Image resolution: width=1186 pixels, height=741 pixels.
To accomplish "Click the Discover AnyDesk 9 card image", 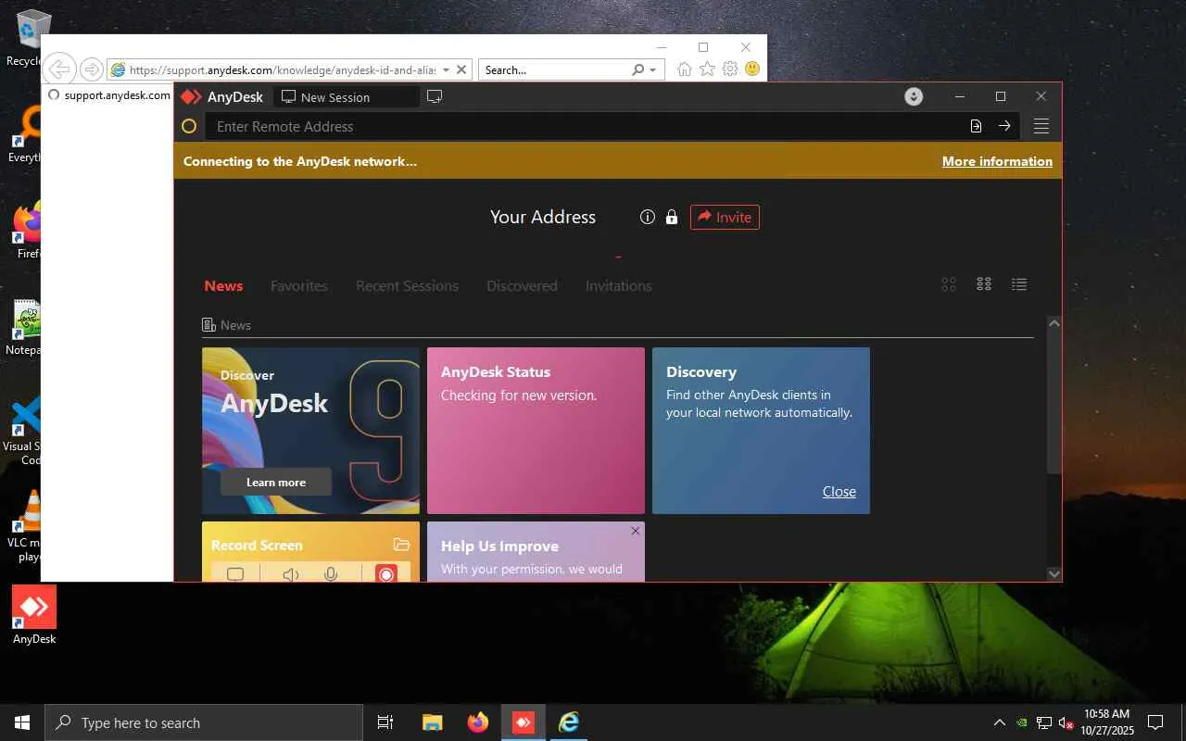I will 310,431.
